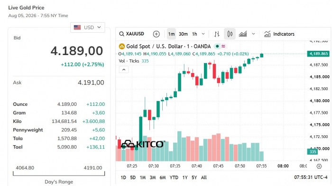Select area chart style icon
This screenshot has width=332, height=186.
tap(243, 34)
